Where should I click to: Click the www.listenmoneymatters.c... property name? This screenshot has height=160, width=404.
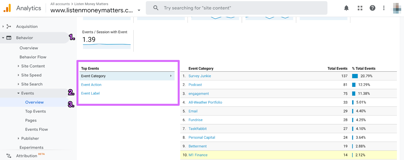pos(91,10)
